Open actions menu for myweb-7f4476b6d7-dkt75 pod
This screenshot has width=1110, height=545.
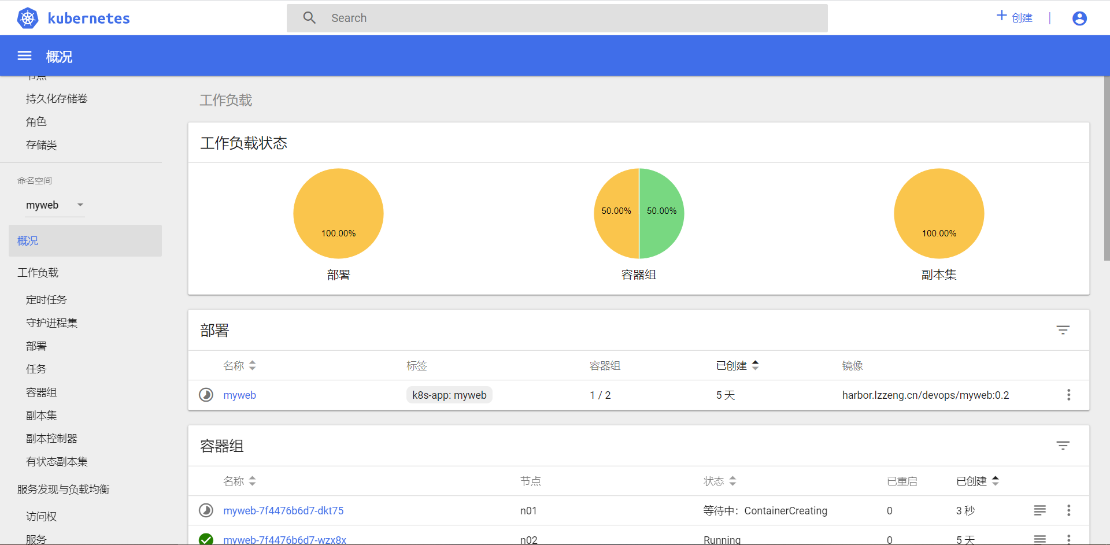[1068, 510]
